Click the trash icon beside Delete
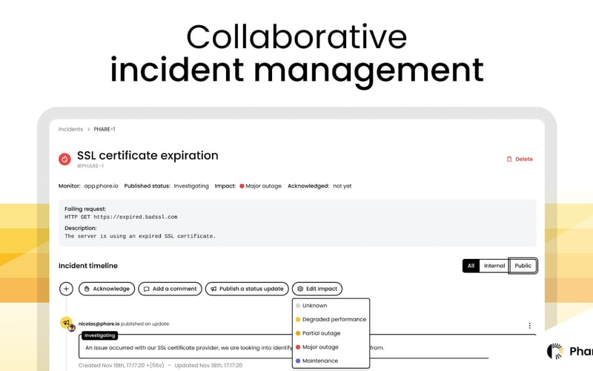The height and width of the screenshot is (371, 593). coord(509,159)
